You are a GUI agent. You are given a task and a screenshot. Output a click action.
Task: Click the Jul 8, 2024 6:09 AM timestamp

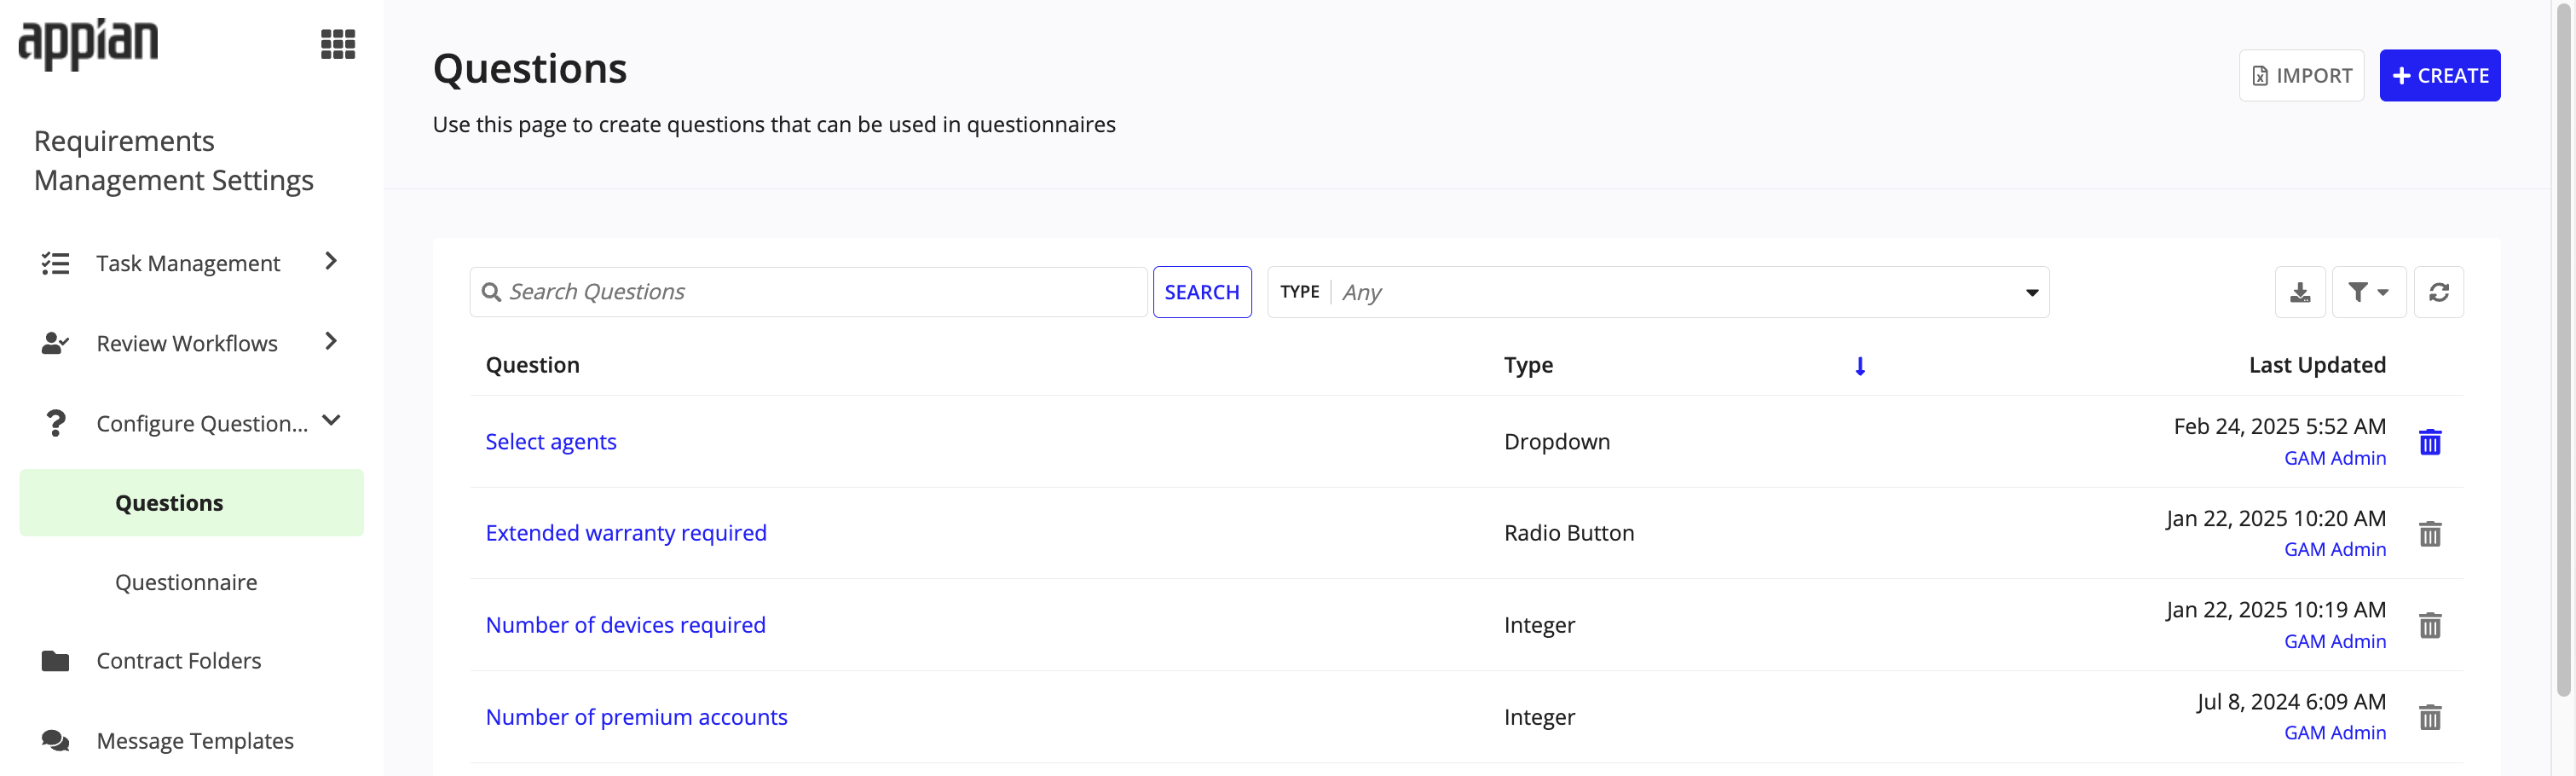(x=2291, y=702)
